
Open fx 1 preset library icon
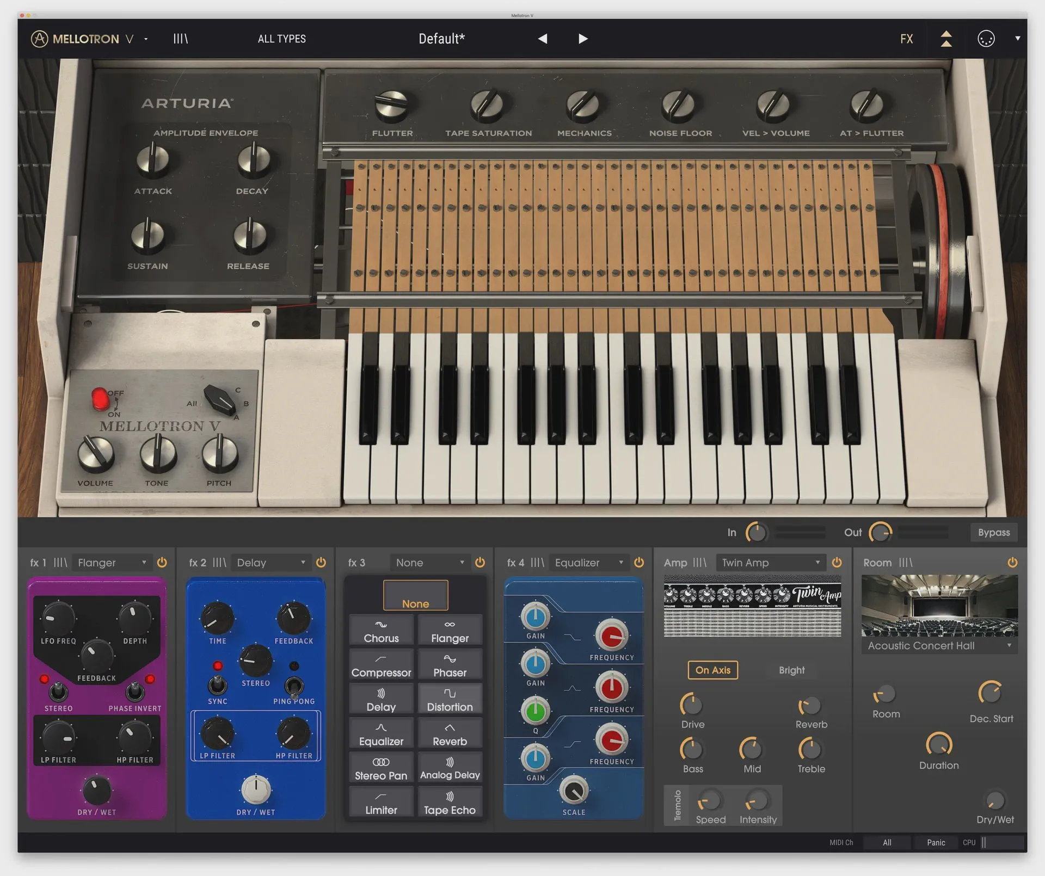tap(60, 563)
